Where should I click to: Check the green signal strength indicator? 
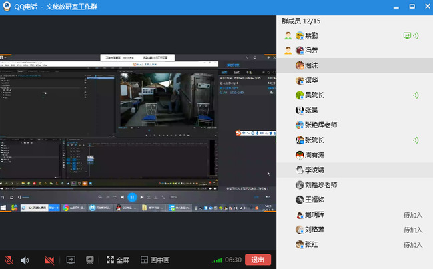tap(216, 260)
